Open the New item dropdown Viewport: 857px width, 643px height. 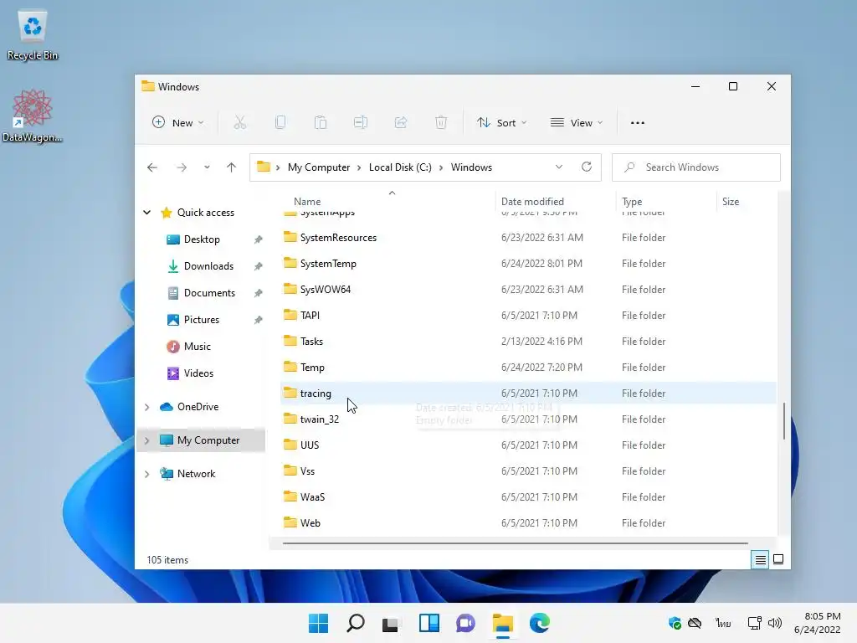point(178,122)
